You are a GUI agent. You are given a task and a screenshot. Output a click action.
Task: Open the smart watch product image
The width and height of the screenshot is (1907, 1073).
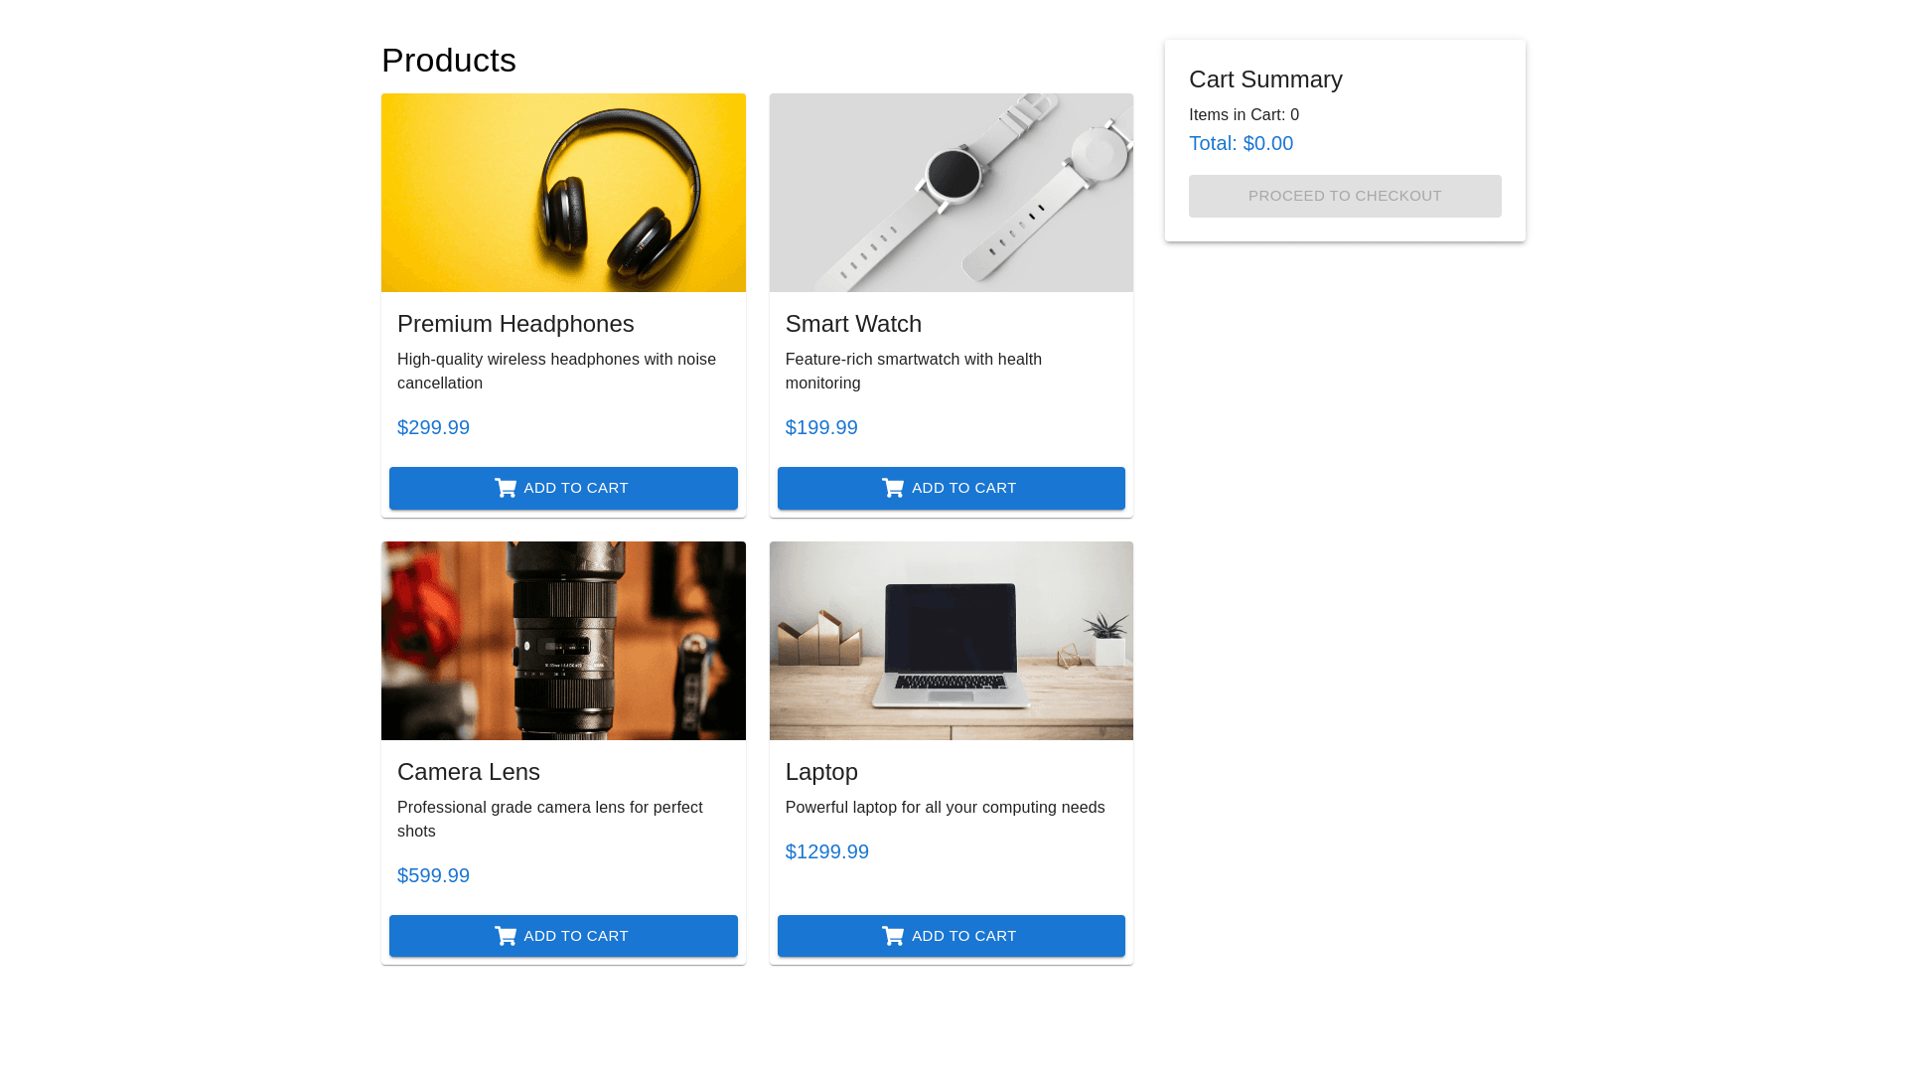coord(951,193)
